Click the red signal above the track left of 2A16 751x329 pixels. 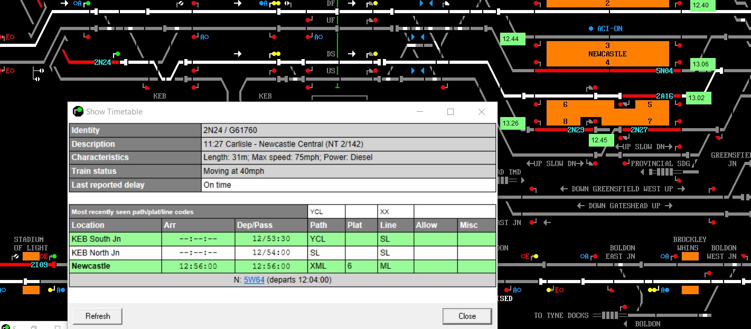click(595, 88)
